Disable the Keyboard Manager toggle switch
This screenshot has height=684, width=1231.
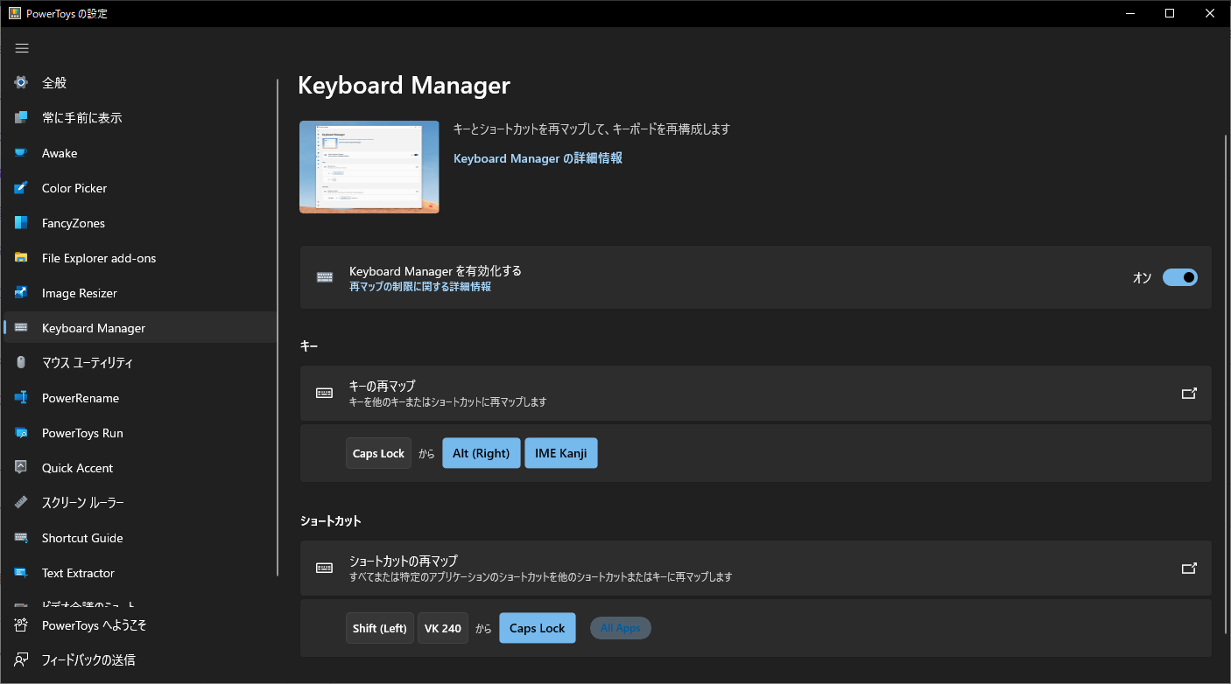[x=1179, y=277]
